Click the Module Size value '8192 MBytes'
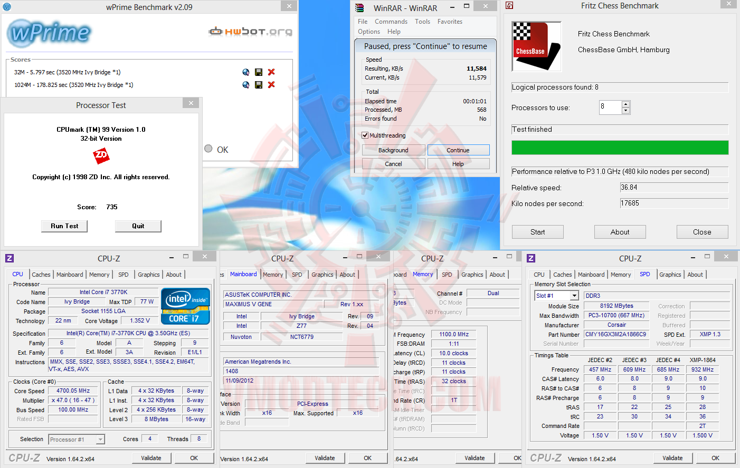Image resolution: width=740 pixels, height=468 pixels. pyautogui.click(x=616, y=306)
